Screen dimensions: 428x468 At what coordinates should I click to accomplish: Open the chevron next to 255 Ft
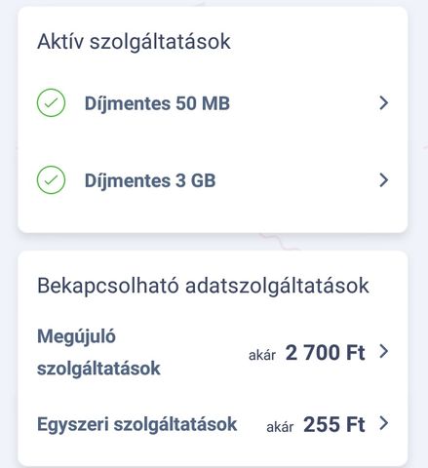point(384,423)
